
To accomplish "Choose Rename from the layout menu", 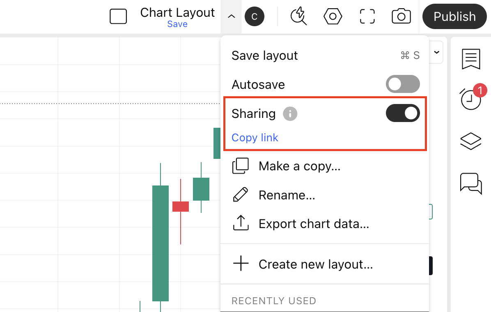I will point(287,195).
